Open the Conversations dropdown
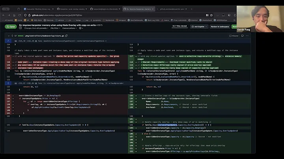This screenshot has width=284, height=159. coord(69,28)
